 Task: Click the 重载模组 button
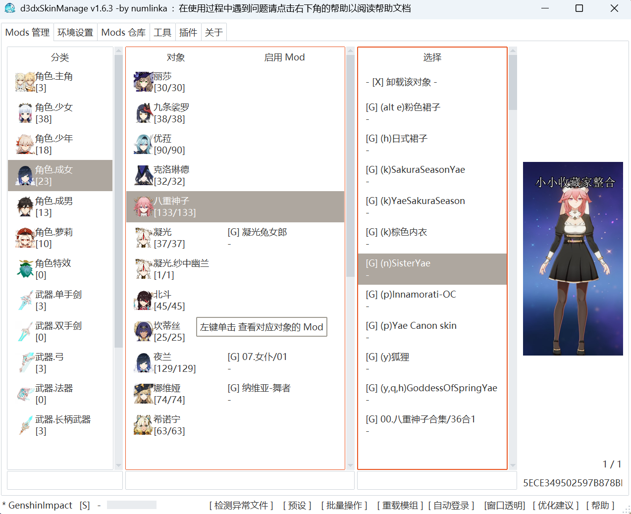click(x=400, y=506)
